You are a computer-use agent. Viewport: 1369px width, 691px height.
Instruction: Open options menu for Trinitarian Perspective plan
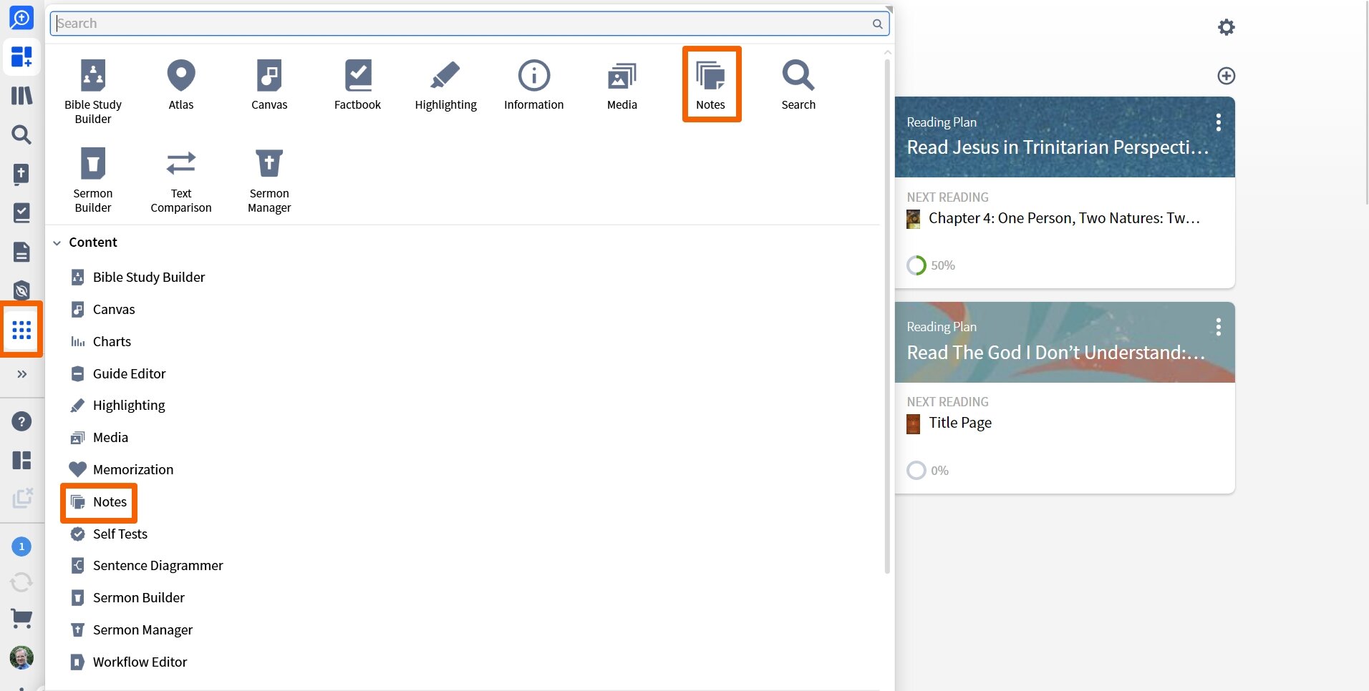coord(1218,122)
